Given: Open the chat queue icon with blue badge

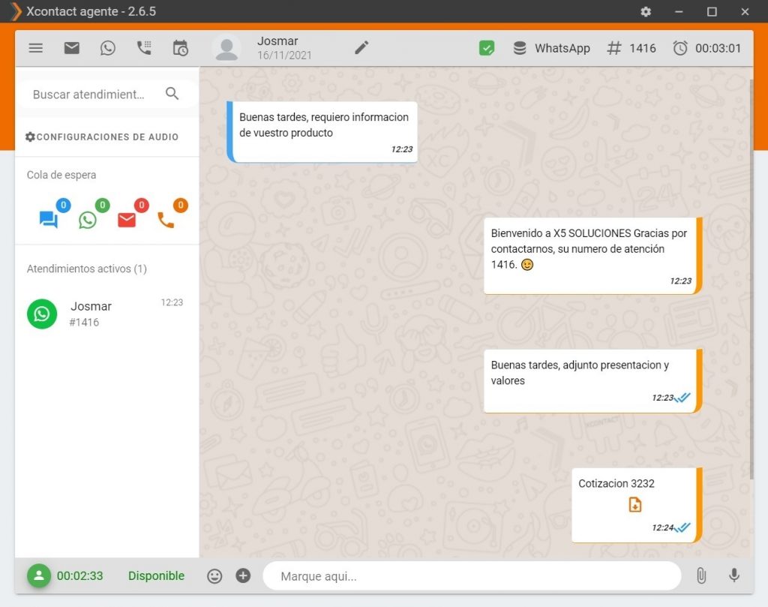Looking at the screenshot, I should click(x=49, y=219).
